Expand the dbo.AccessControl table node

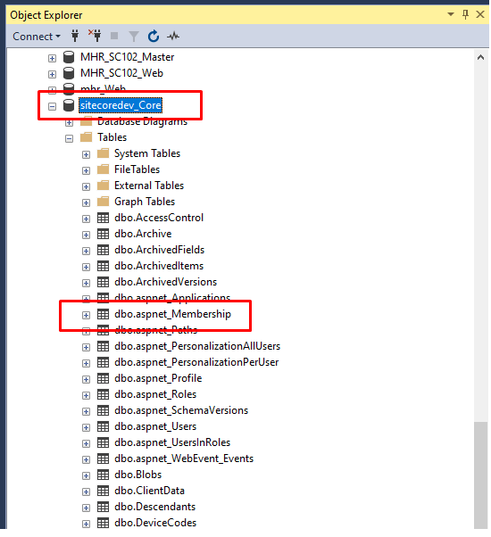tap(86, 219)
